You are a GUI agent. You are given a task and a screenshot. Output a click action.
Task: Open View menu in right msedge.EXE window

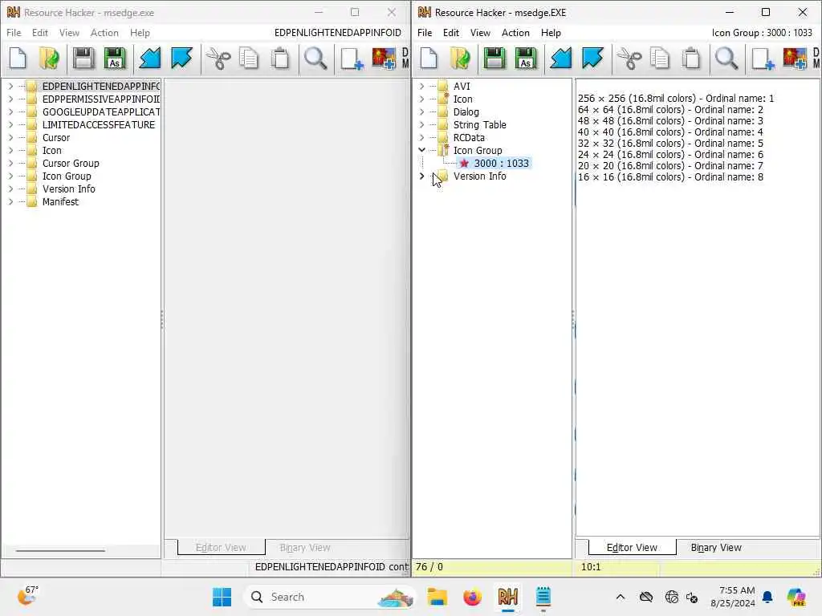(x=480, y=32)
